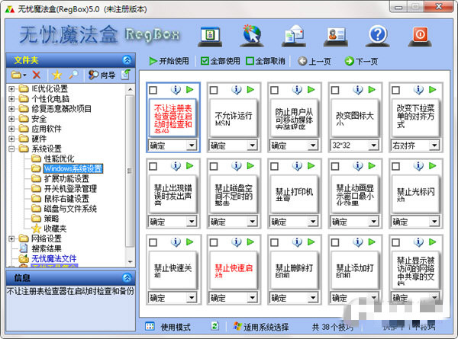The width and height of the screenshot is (458, 339).
Task: Collapse the 信息 panel chevron
Action: 127,277
